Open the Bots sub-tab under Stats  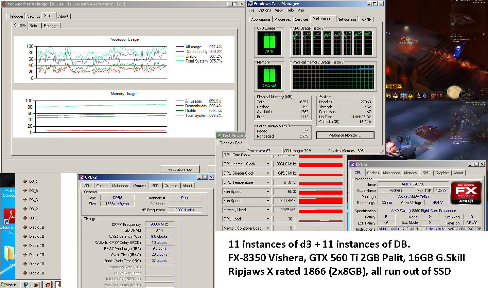[33, 26]
